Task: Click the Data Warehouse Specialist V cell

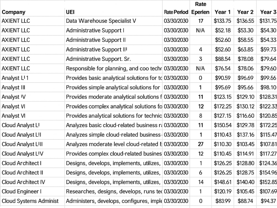Action: point(113,21)
